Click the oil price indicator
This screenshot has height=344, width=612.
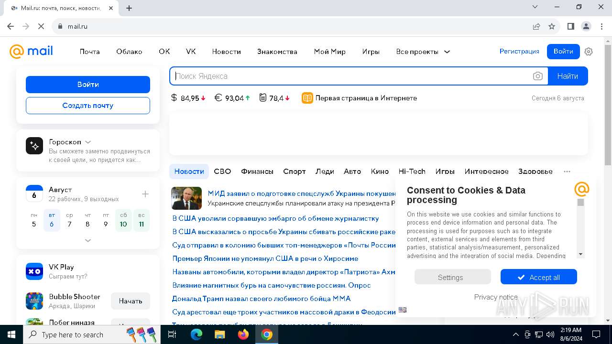274,98
